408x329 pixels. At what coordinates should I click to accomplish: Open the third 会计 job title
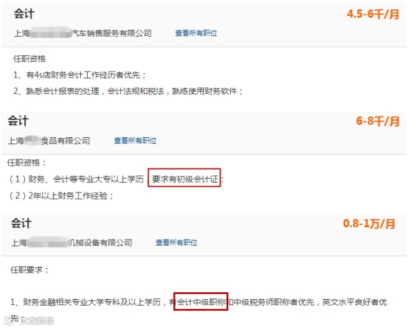tap(21, 223)
